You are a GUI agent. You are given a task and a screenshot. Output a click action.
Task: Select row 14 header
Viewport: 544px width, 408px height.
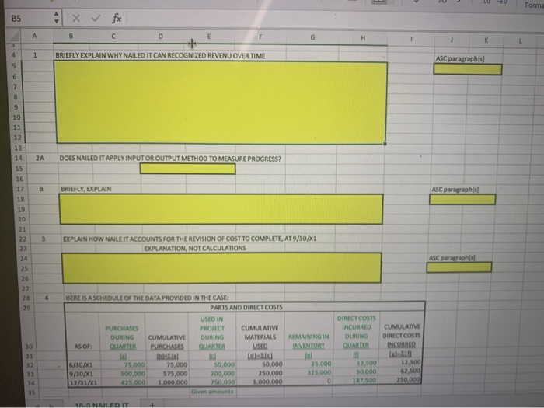pyautogui.click(x=18, y=159)
